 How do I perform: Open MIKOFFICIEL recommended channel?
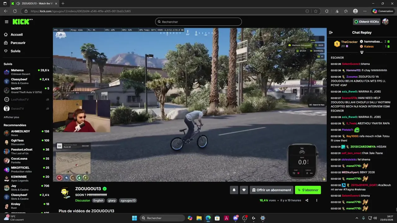coord(26,169)
